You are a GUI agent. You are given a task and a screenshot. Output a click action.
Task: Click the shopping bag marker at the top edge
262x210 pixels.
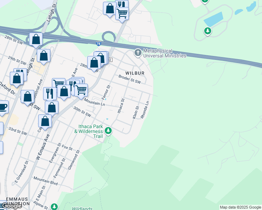[110, 8]
